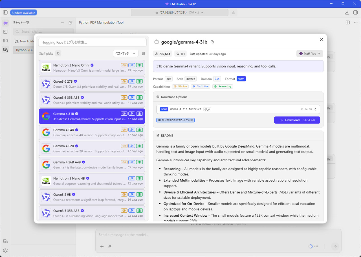This screenshot has height=257, width=361.
Task: Open the chat list more options menu
Action: tap(62, 23)
